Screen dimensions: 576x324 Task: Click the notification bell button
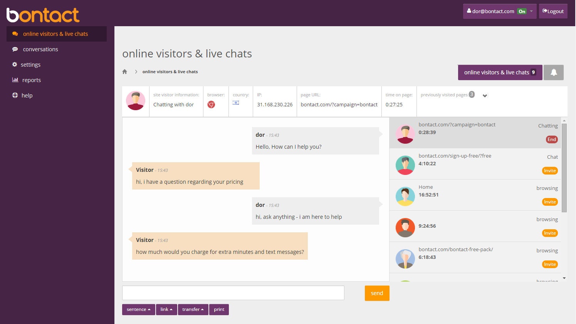[x=554, y=72]
